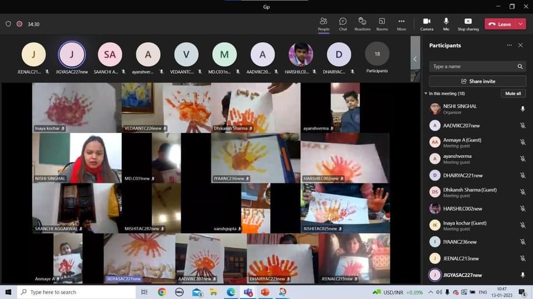
Task: Click the Share invite button
Action: click(477, 81)
